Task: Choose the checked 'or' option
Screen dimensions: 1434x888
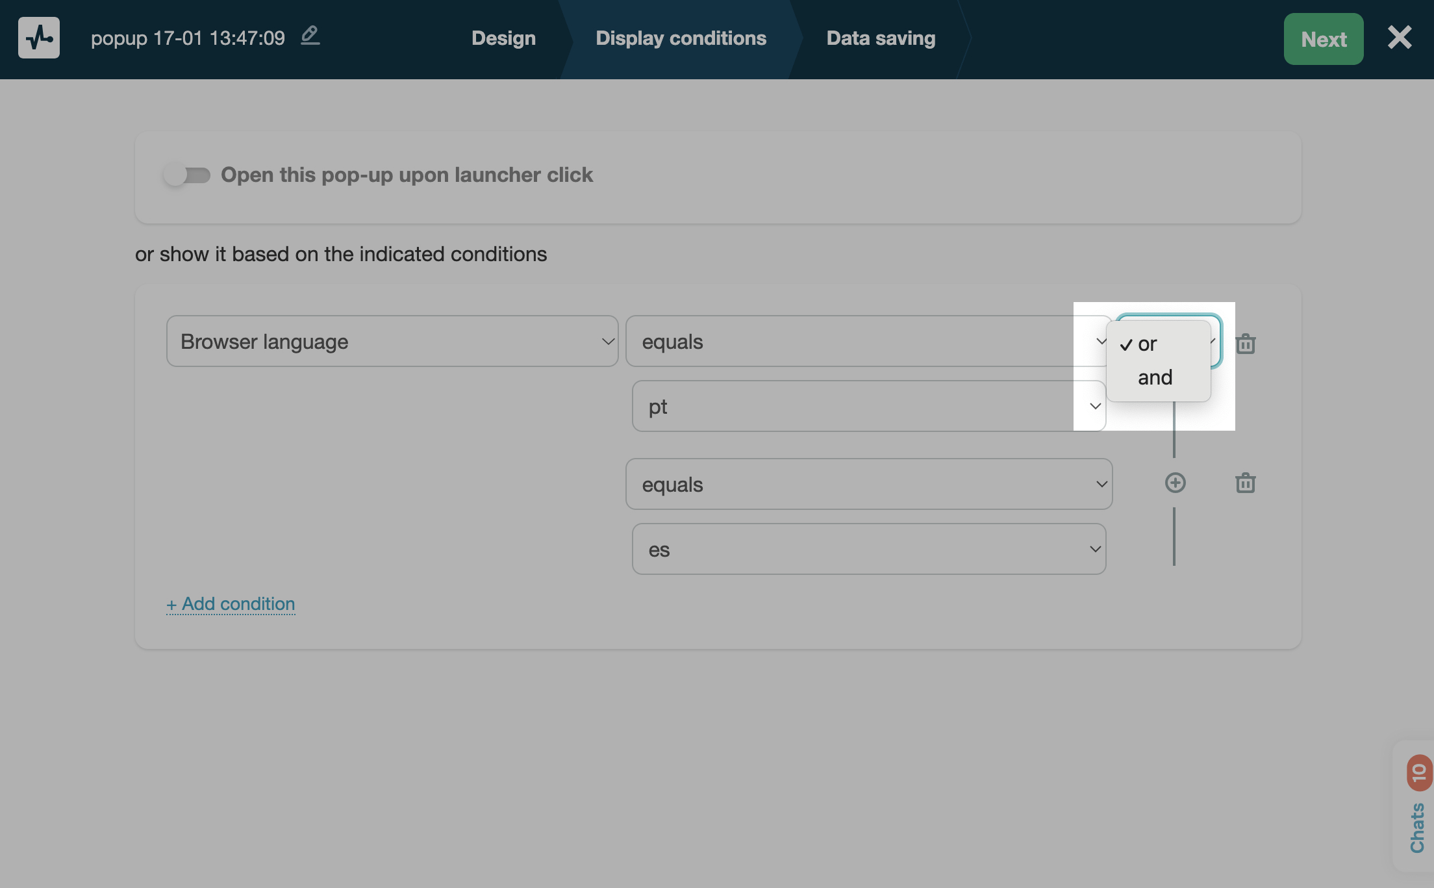Action: point(1148,344)
